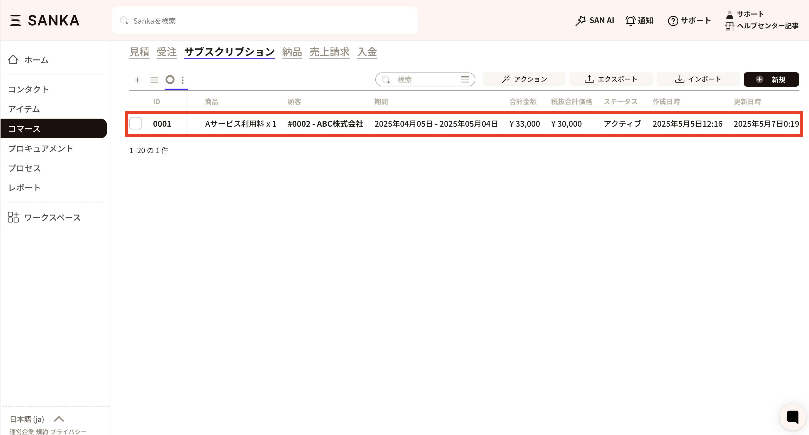Open the アクション dropdown button

(x=524, y=79)
